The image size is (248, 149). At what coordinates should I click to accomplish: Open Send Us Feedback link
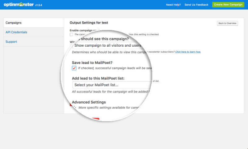tap(196, 5)
